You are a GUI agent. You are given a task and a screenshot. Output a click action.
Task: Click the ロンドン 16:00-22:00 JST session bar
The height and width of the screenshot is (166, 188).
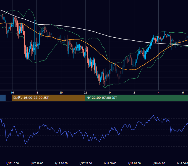pos(48,98)
